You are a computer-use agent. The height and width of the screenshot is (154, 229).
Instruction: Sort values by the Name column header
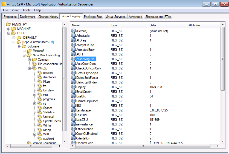pos(90,25)
